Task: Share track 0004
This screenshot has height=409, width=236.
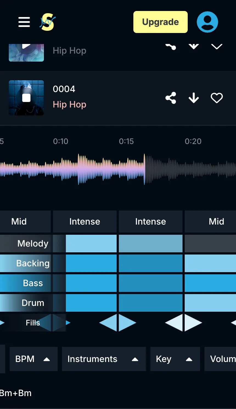Action: pos(171,98)
